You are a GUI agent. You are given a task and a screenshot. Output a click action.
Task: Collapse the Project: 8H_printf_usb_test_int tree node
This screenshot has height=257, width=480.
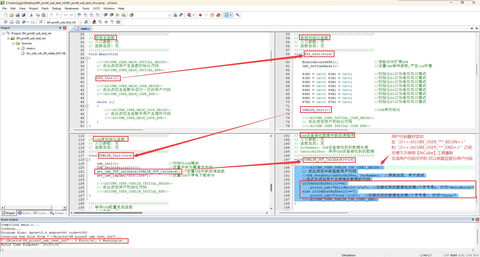tap(3, 33)
